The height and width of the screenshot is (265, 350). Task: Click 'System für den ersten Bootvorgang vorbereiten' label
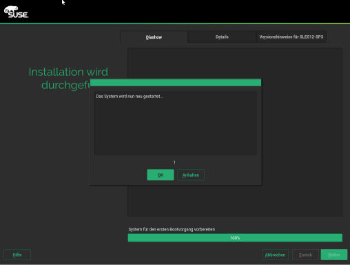pyautogui.click(x=172, y=229)
